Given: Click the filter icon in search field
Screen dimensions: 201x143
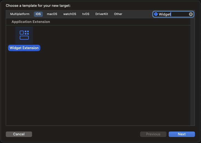Looking at the screenshot, I should (156, 14).
